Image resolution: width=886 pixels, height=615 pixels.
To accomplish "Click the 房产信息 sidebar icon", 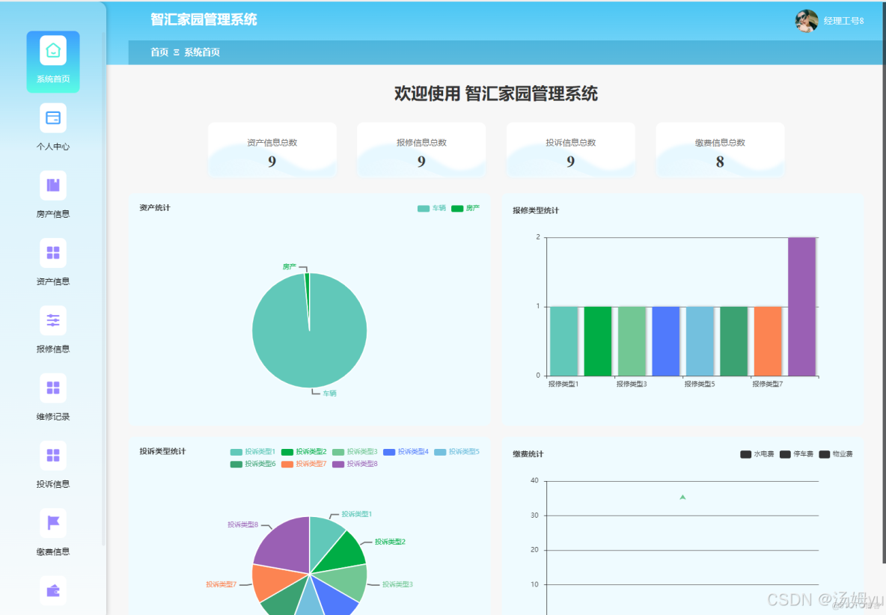I will click(x=52, y=185).
